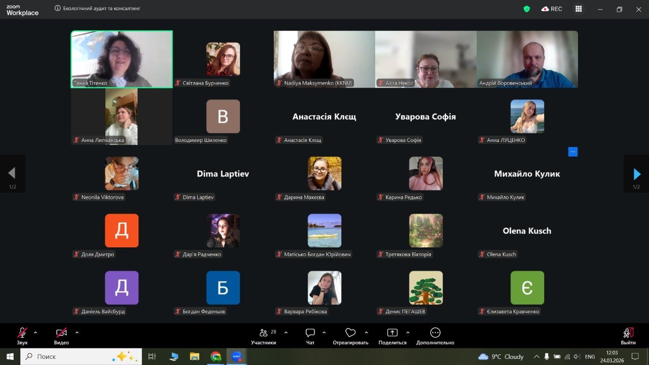
Task: Open the meeting info icon
Action: (57, 9)
